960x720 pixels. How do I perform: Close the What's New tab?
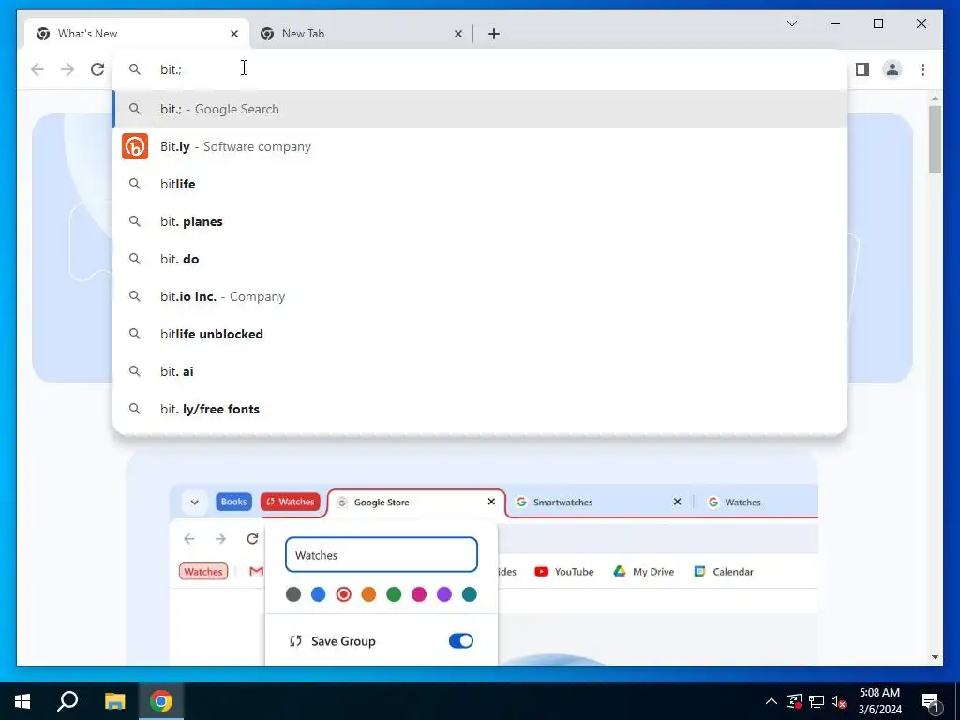(x=233, y=34)
